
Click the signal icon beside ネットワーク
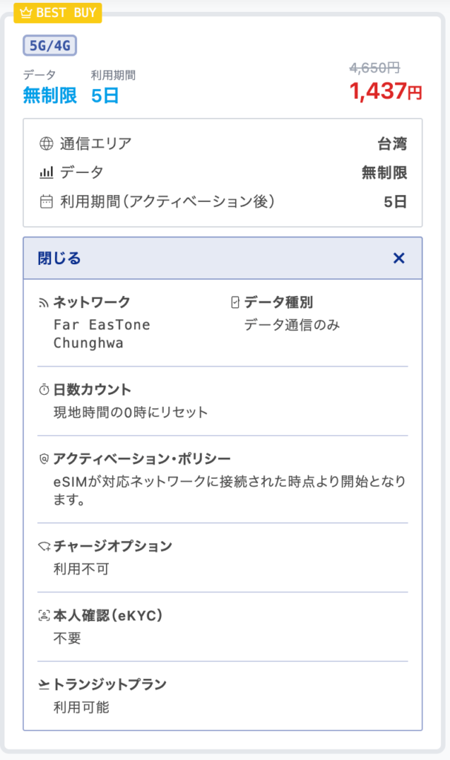(44, 303)
